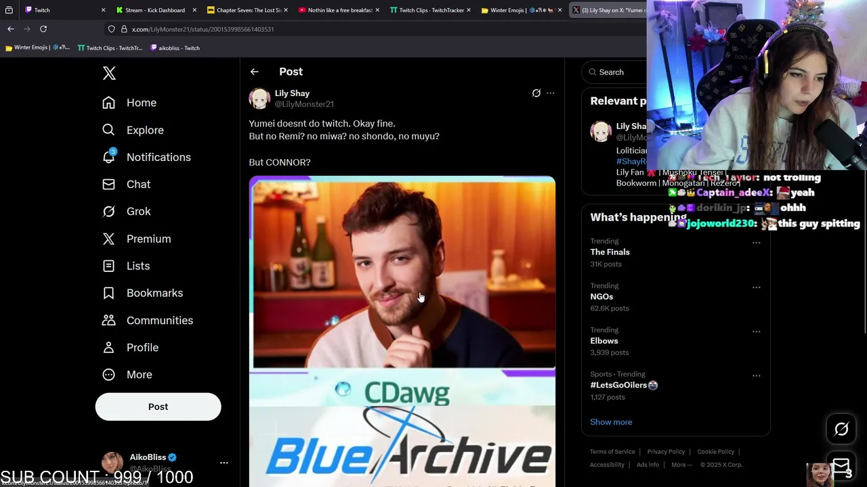Open the tab list button left of tabs
The image size is (867, 487).
9,10
